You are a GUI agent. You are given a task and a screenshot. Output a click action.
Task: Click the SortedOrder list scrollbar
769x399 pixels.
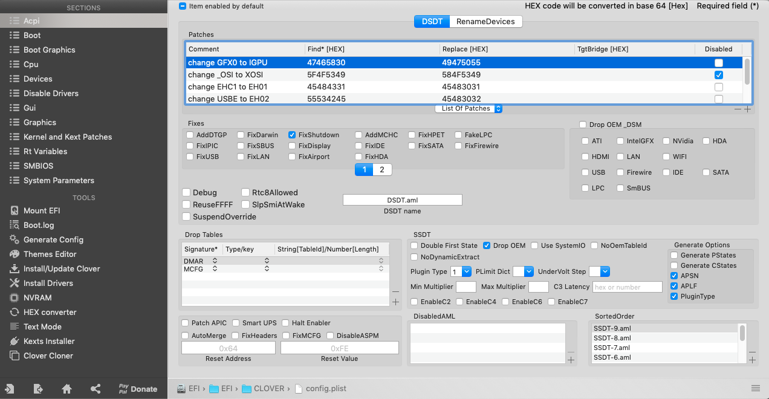tap(742, 333)
